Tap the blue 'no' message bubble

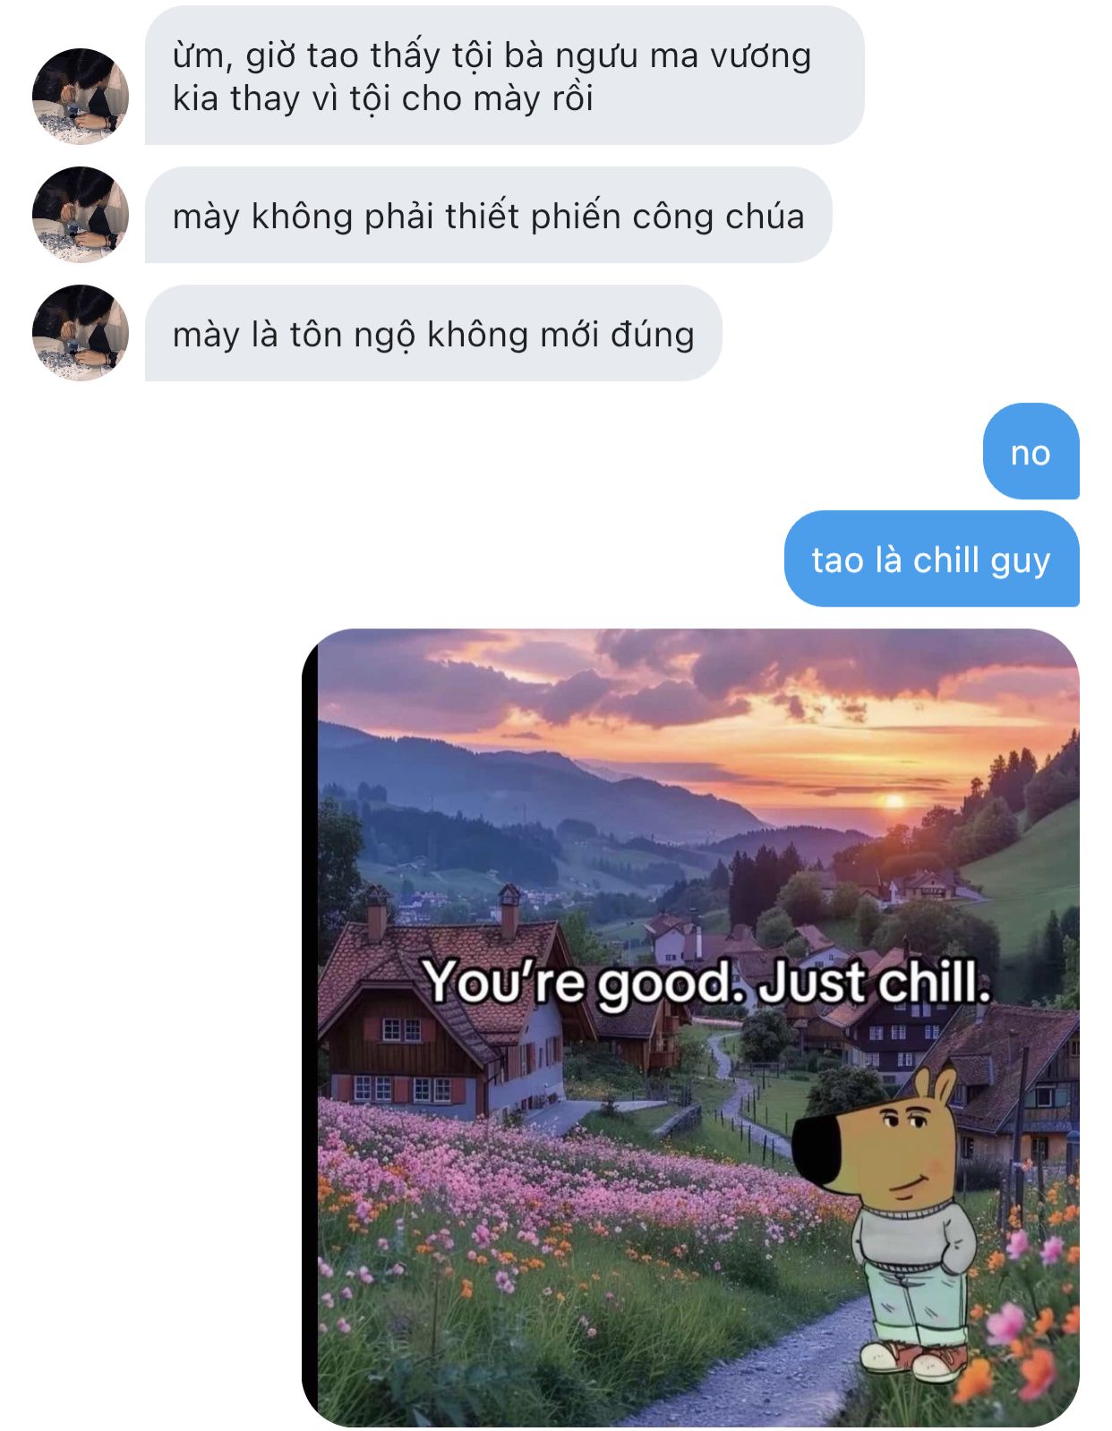[x=1031, y=452]
